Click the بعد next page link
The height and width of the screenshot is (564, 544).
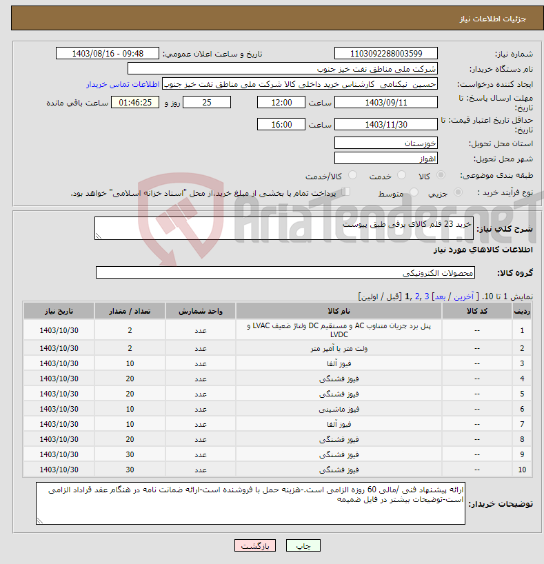click(441, 296)
